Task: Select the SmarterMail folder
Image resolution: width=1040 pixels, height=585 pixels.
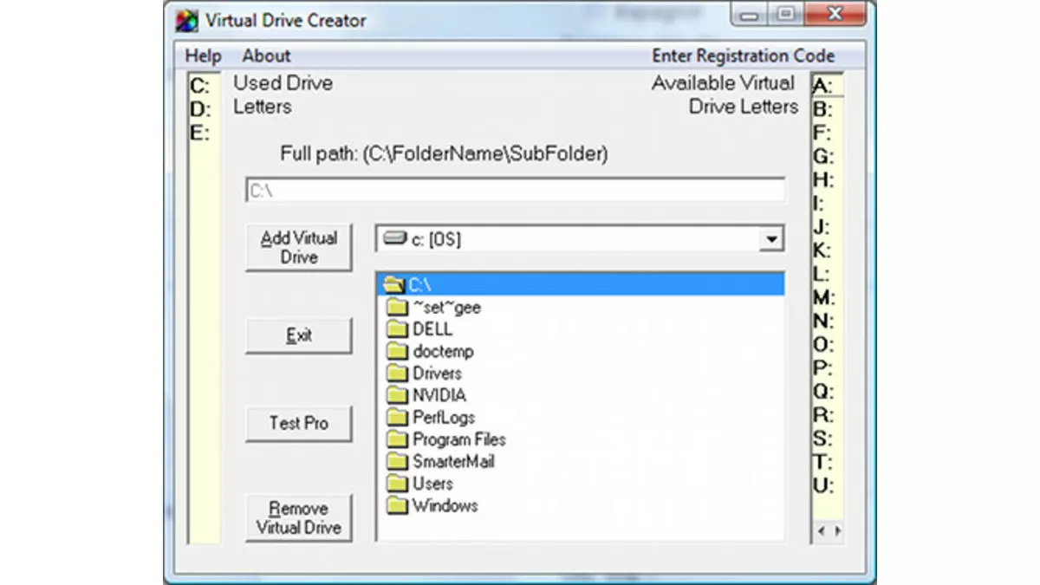Action: [440, 462]
